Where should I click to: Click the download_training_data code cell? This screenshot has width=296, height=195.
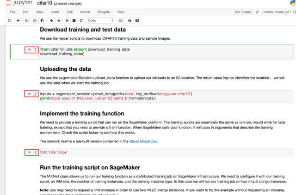point(166,52)
